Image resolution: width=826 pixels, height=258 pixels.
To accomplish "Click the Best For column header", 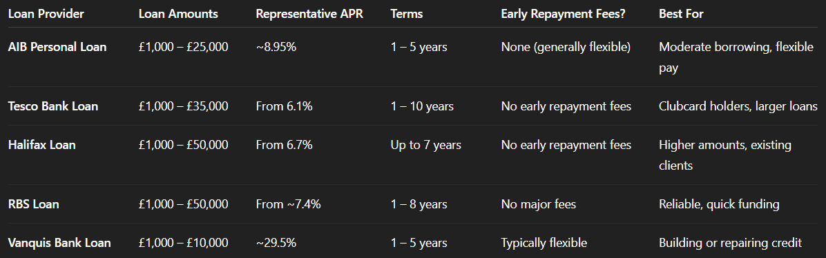I will [x=681, y=14].
